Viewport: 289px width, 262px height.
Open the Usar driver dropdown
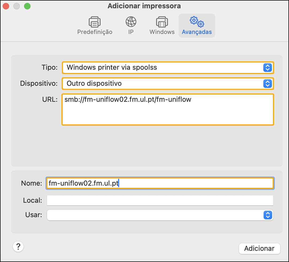tap(160, 215)
